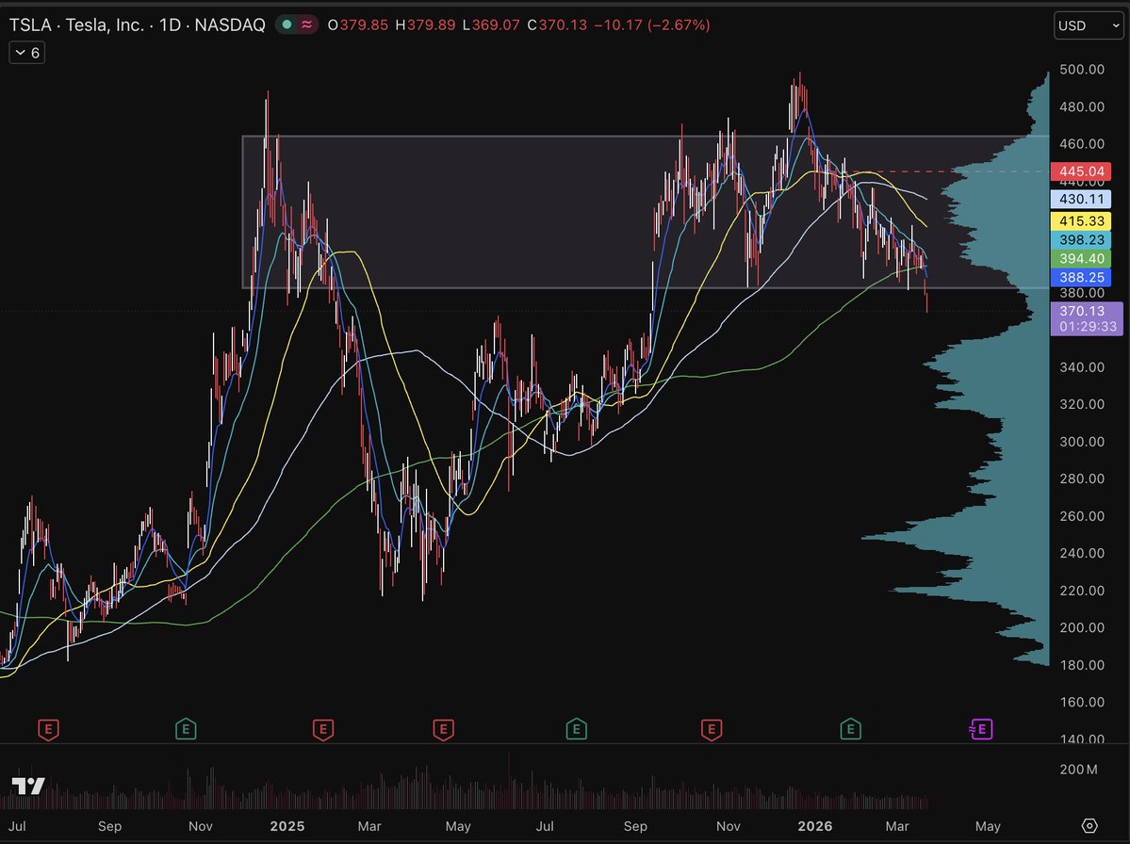Click the red 445.04 price label
1130x844 pixels.
[1081, 171]
